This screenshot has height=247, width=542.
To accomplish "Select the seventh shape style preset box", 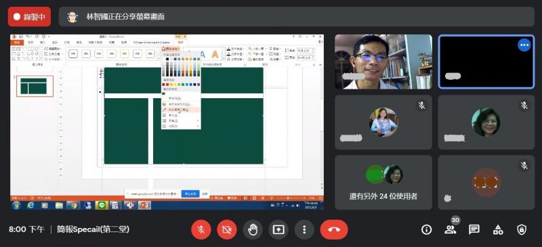I will click(150, 54).
